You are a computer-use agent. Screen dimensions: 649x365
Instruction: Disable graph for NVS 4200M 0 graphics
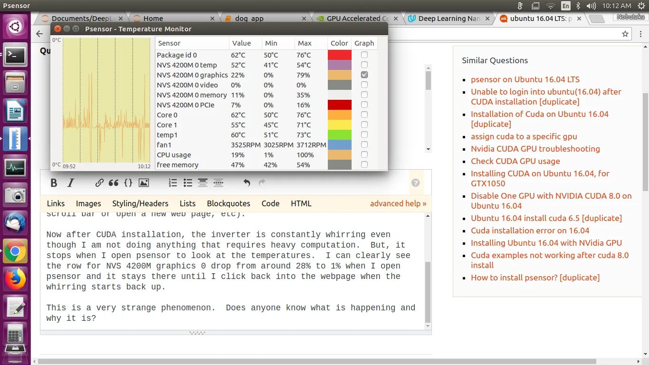364,75
